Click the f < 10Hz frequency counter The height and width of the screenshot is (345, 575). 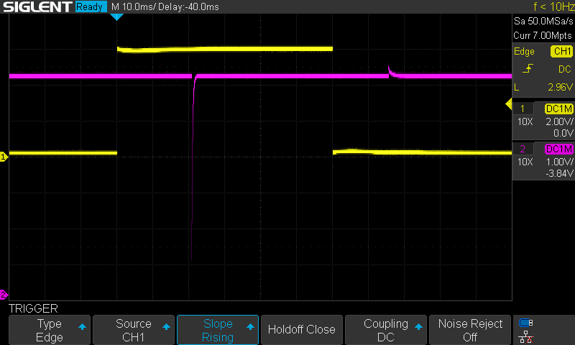(x=553, y=6)
